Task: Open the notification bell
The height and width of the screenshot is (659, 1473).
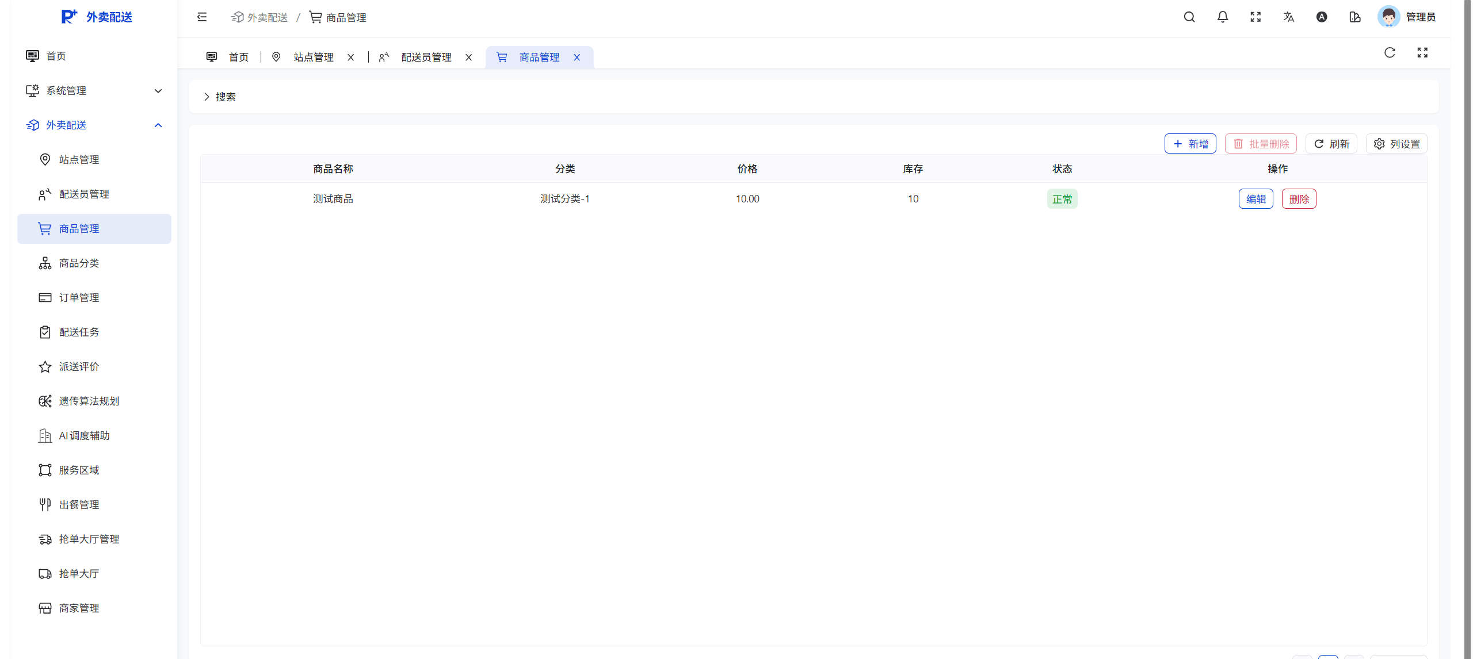Action: 1223,17
